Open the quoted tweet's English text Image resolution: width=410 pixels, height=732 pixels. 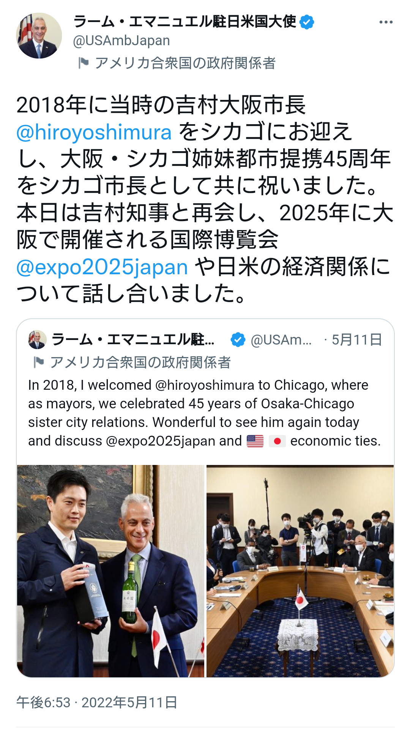204,413
